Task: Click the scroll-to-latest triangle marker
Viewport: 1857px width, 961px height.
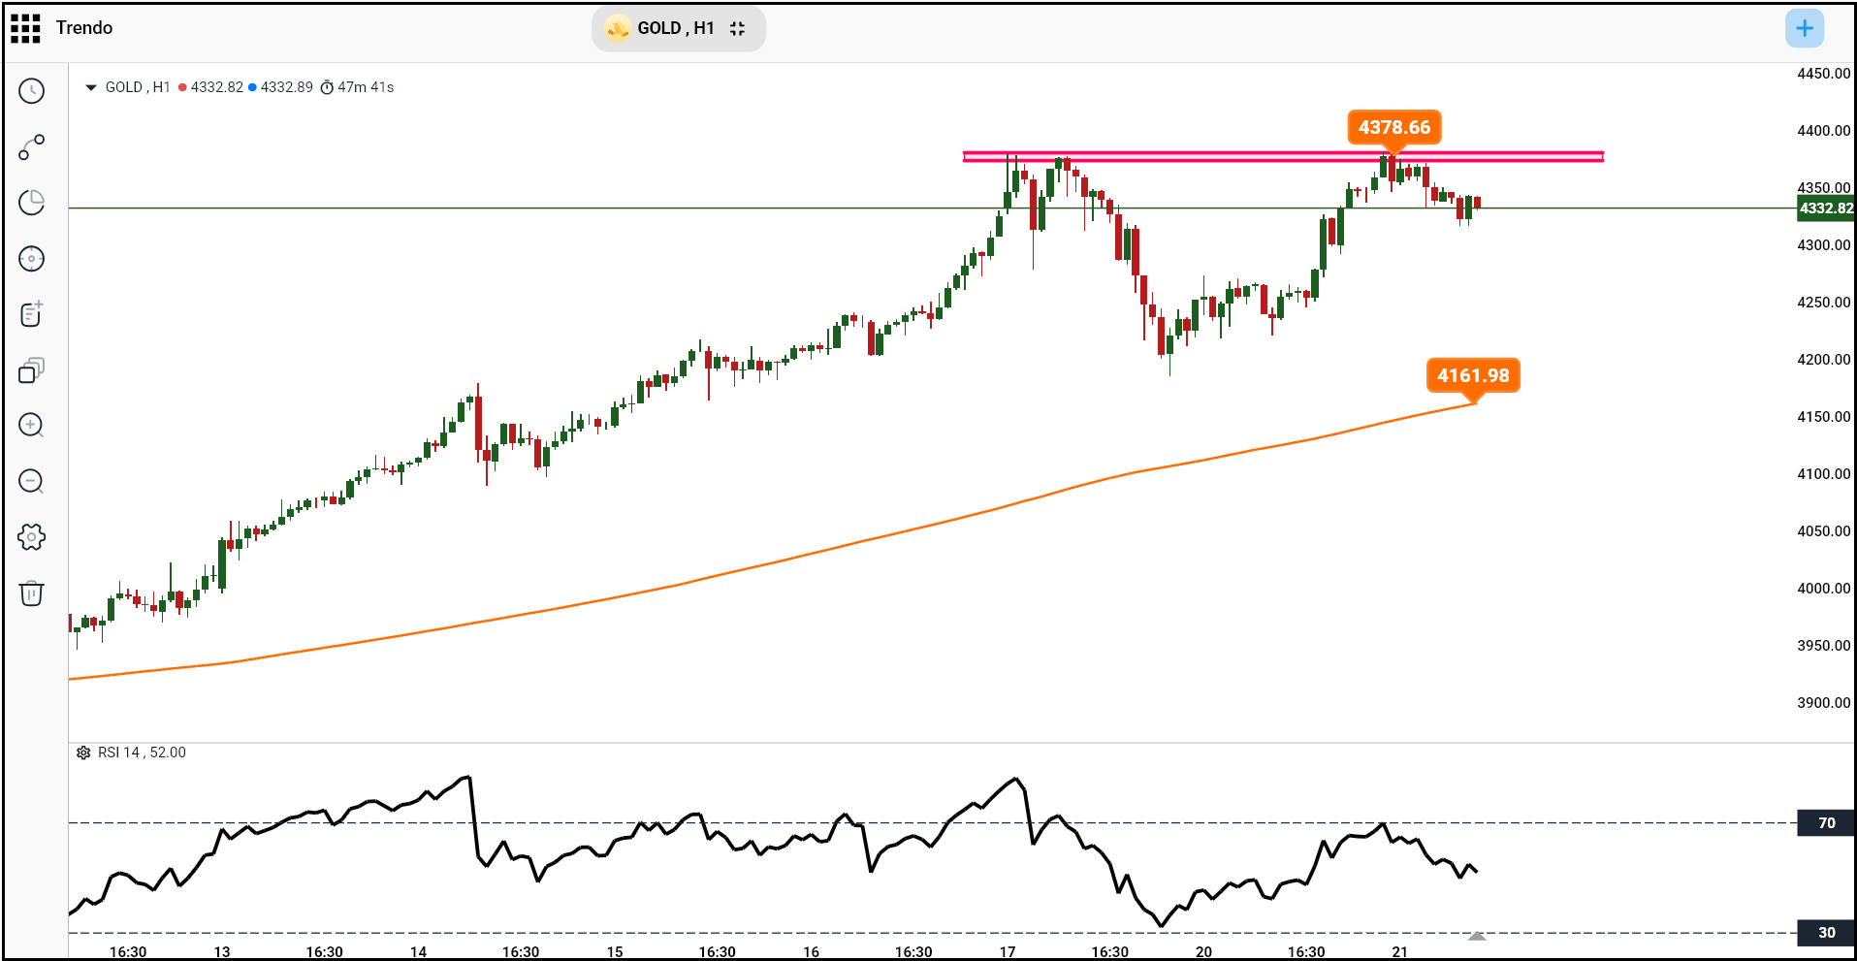Action: (x=1477, y=936)
